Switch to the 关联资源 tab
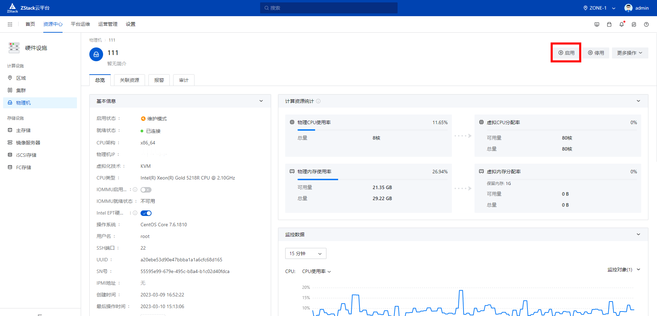This screenshot has width=657, height=316. tap(130, 80)
